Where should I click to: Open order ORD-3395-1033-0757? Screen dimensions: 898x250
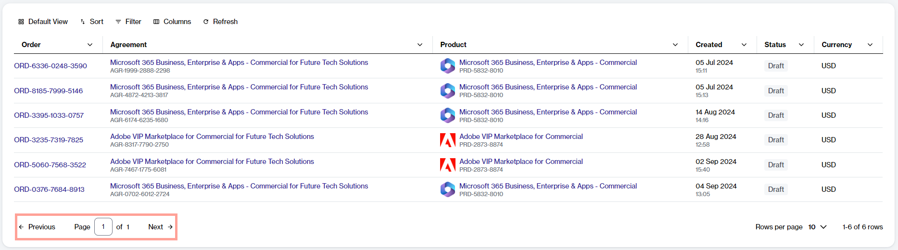point(49,115)
